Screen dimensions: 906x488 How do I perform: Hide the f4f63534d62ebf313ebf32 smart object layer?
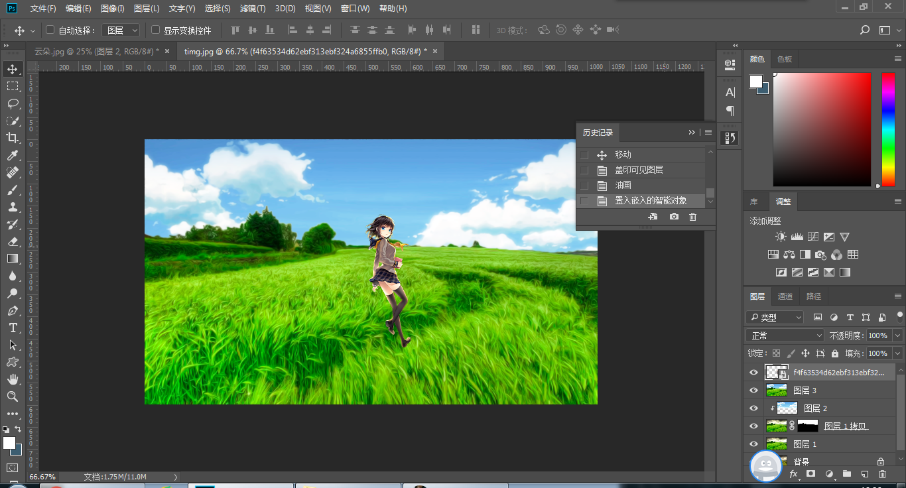[x=753, y=373]
